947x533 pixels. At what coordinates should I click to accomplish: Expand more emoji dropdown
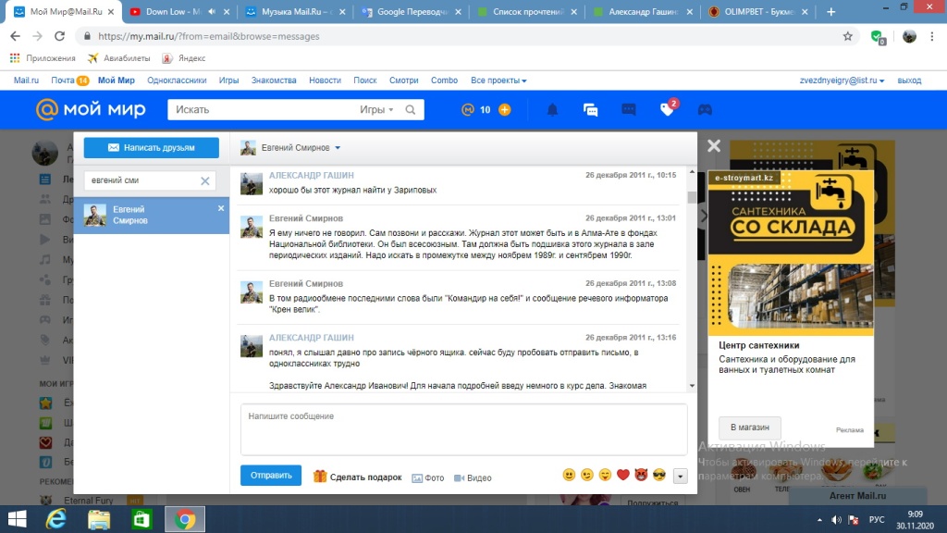click(x=680, y=477)
